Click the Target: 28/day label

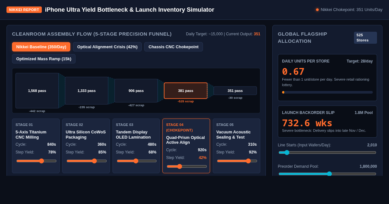click(x=360, y=61)
